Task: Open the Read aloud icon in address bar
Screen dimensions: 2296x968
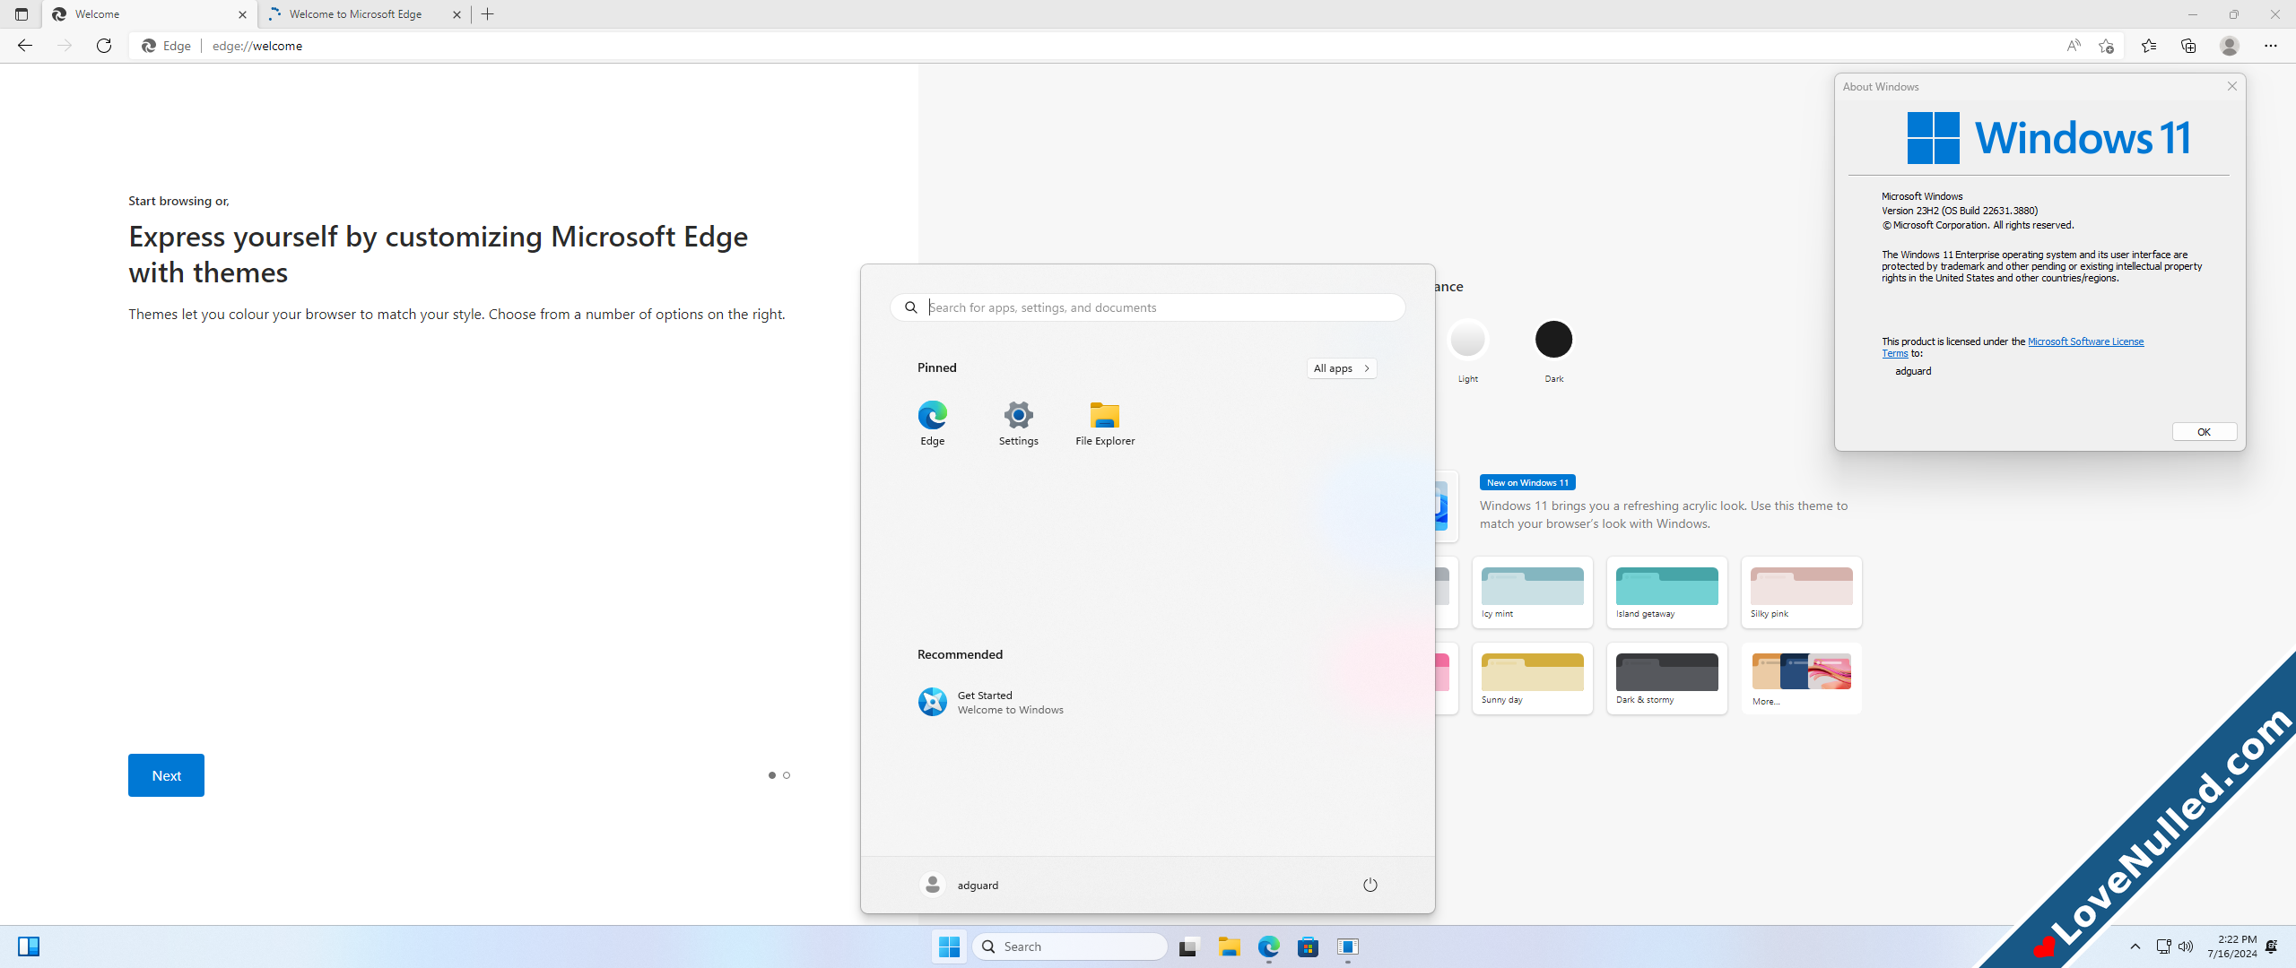Action: [x=2074, y=46]
